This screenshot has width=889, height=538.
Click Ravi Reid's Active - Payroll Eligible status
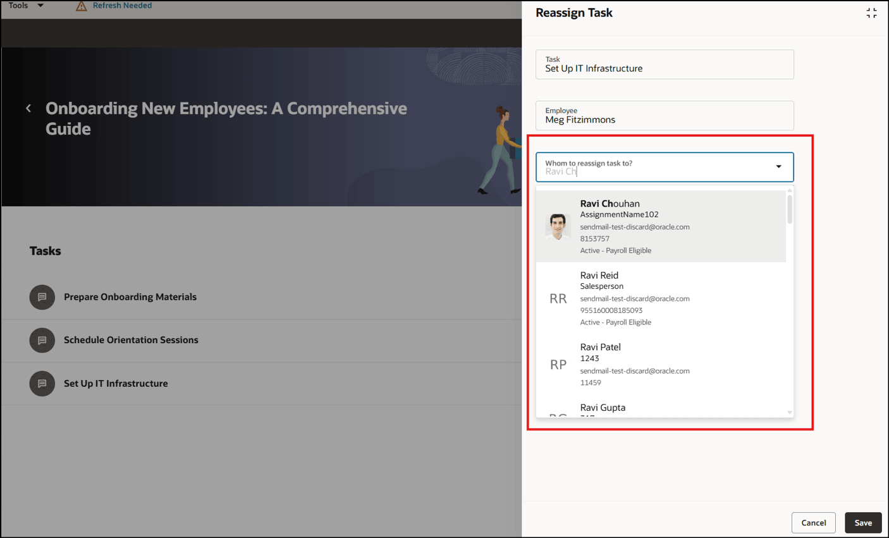tap(615, 322)
